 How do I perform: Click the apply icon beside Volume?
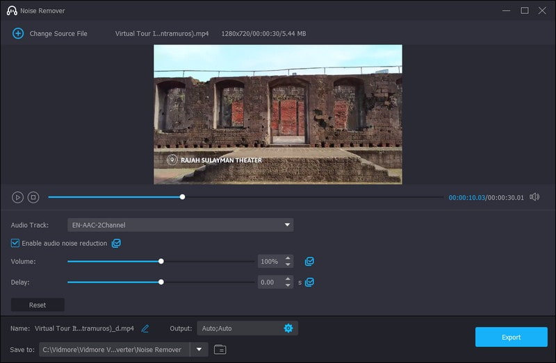(309, 262)
